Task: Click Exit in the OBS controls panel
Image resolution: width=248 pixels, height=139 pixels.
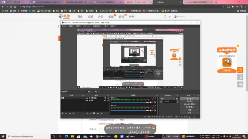Action: [x=190, y=113]
